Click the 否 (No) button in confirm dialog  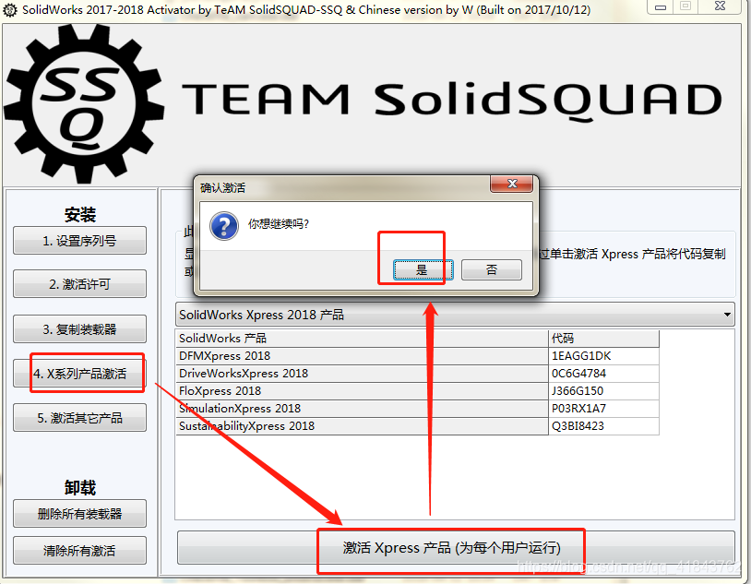click(492, 269)
